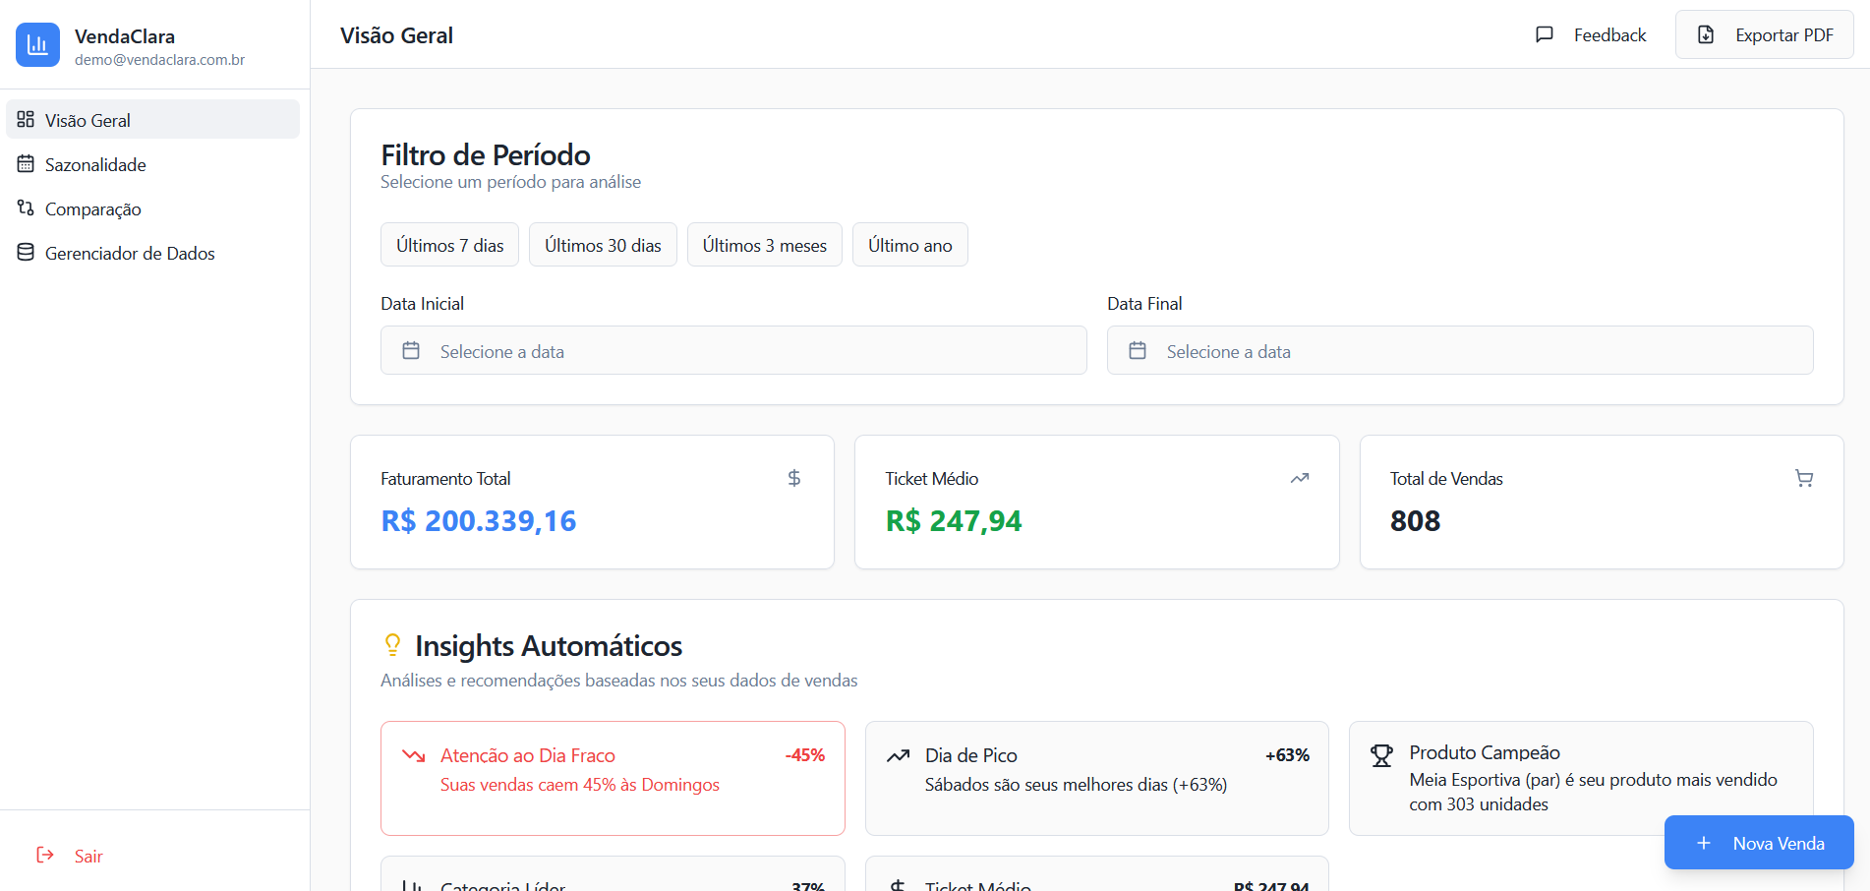The height and width of the screenshot is (891, 1870).
Task: Click the Visão Geral page title
Action: tap(396, 35)
